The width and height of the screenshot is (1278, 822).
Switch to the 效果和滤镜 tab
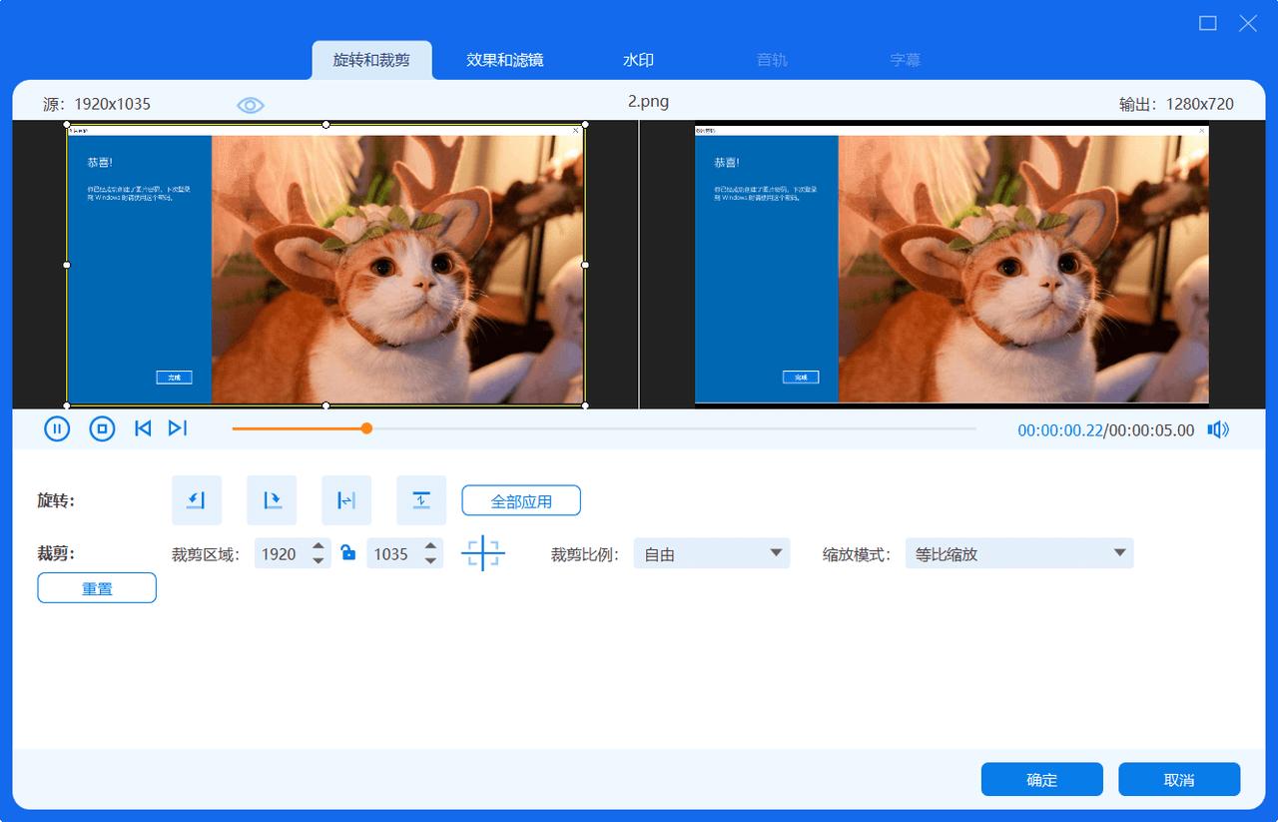point(504,60)
